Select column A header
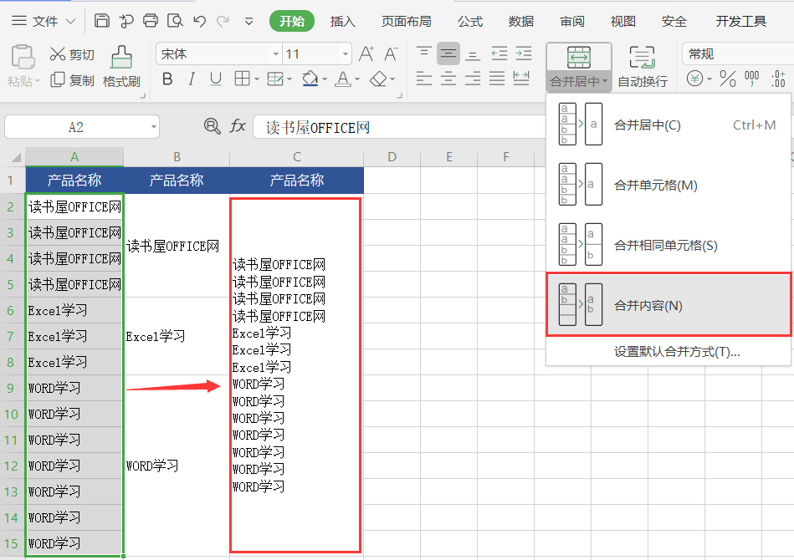 pos(74,157)
